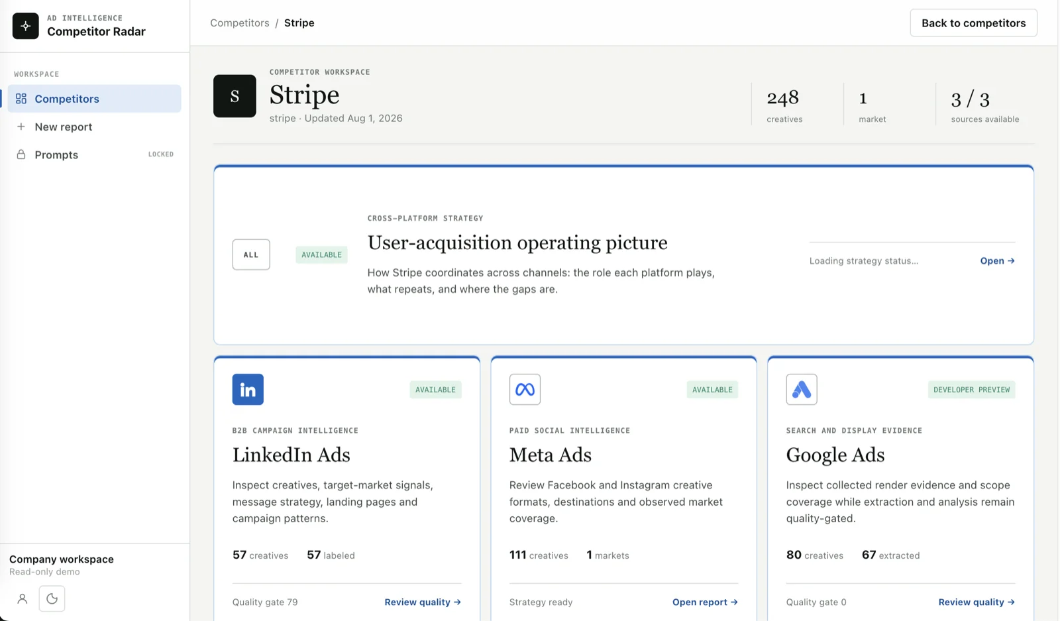Viewport: 1060px width, 621px height.
Task: Open the Competitors sidebar item
Action: pyautogui.click(x=95, y=99)
